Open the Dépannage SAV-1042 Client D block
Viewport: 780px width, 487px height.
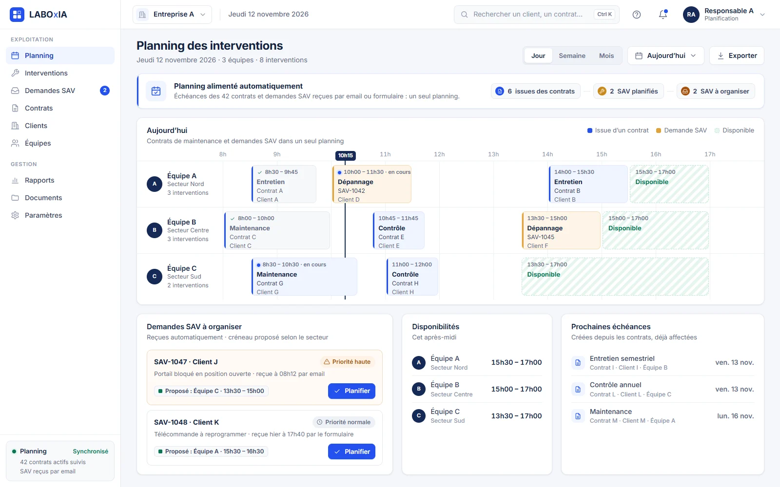tap(372, 184)
